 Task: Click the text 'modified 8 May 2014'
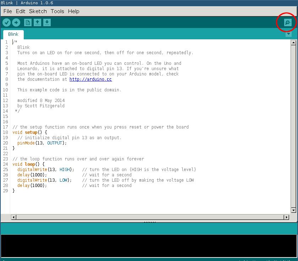pyautogui.click(x=41, y=101)
